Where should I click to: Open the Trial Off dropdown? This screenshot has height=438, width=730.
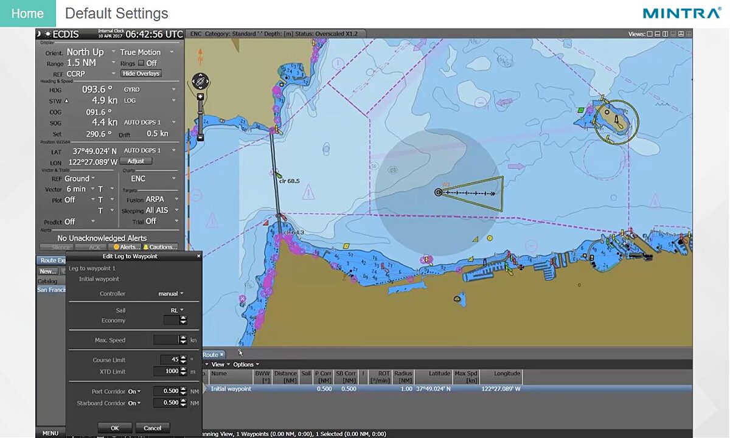(x=162, y=221)
